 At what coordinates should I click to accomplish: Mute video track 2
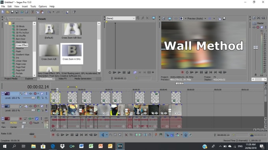coord(42,106)
